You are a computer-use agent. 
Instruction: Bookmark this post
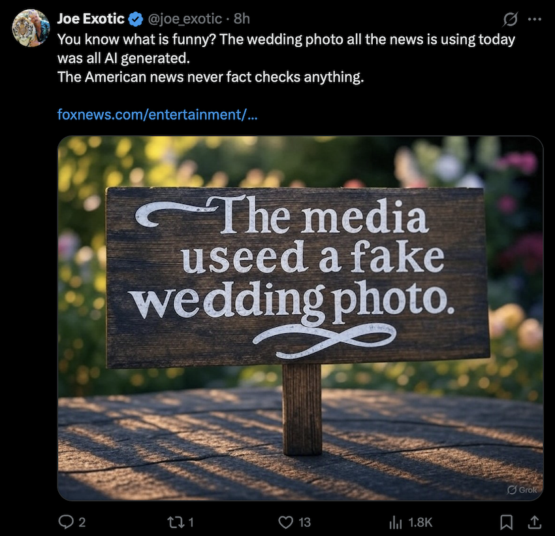[505, 522]
